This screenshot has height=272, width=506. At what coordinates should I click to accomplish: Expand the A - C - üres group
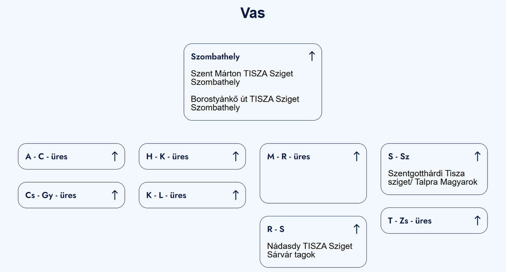(46, 157)
